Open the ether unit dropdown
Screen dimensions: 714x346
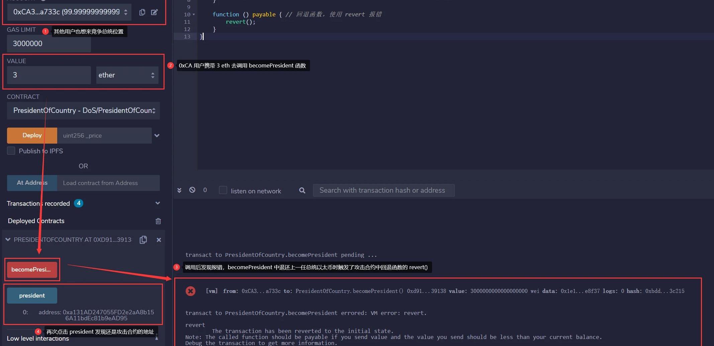pos(127,75)
